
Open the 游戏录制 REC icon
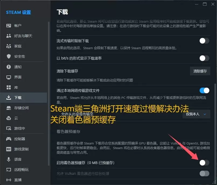click(x=9, y=149)
